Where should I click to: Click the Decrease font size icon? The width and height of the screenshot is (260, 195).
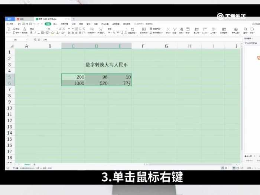coord(64,29)
